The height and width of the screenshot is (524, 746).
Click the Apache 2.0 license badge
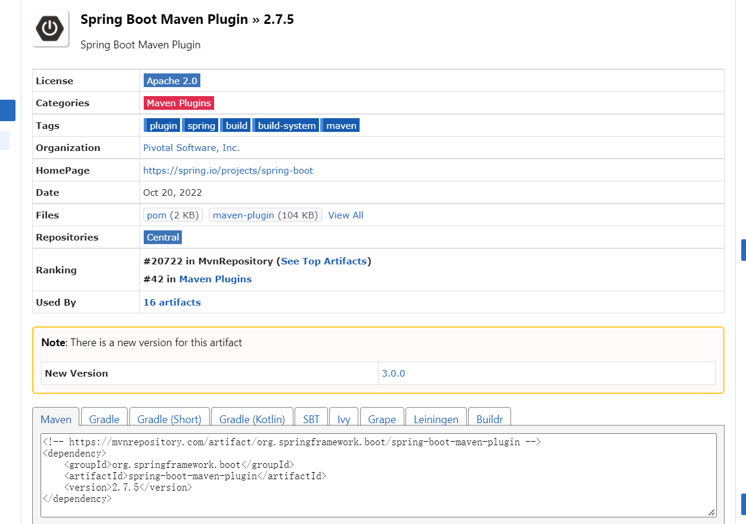click(x=172, y=81)
